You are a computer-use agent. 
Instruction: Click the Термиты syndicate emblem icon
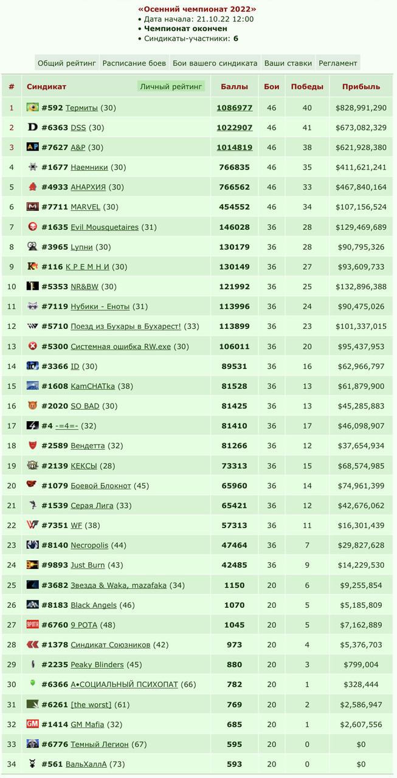pos(33,108)
